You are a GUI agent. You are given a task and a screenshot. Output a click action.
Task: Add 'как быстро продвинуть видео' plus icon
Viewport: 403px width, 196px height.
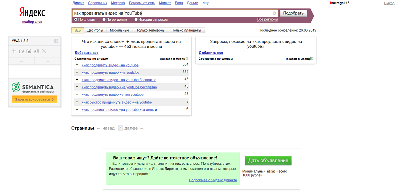(77, 102)
